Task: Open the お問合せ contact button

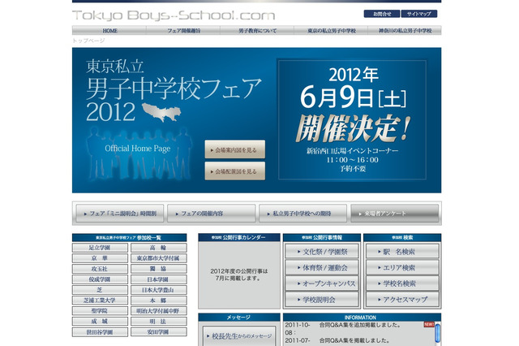Action: (382, 14)
